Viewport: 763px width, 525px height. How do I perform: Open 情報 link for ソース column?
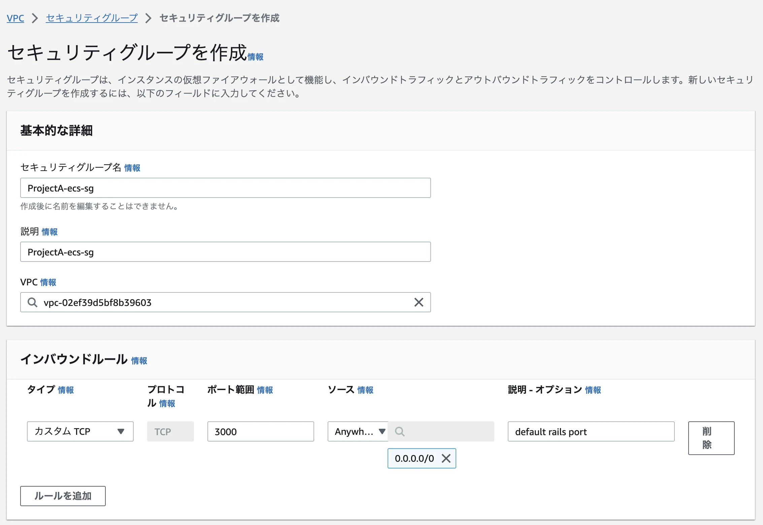[x=365, y=390]
